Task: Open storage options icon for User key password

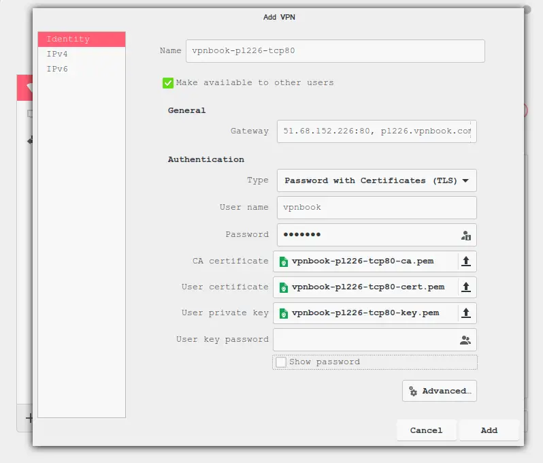Action: (465, 340)
